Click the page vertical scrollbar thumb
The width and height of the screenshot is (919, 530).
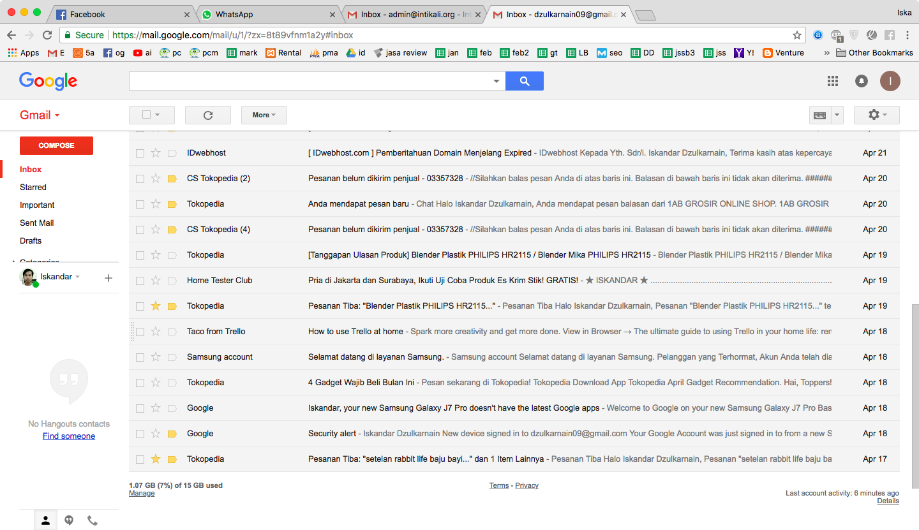(x=914, y=395)
